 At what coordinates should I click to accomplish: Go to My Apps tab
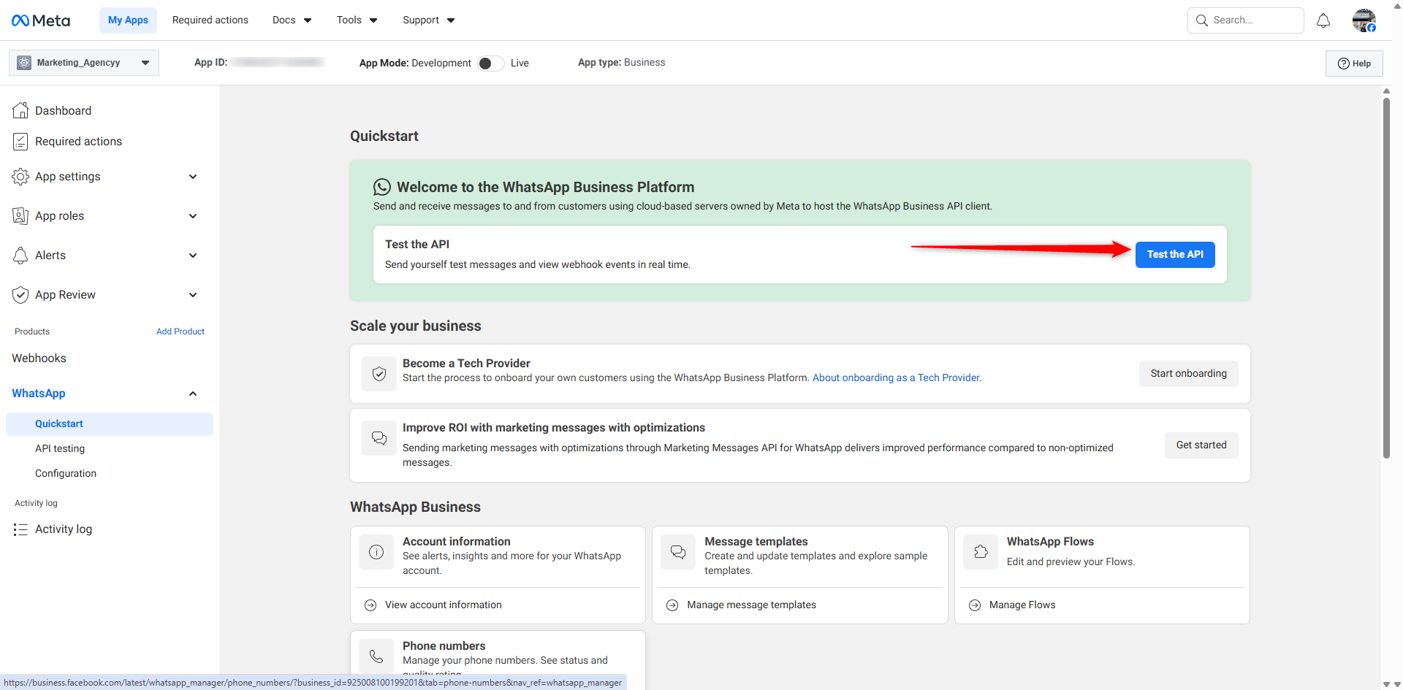coord(128,20)
